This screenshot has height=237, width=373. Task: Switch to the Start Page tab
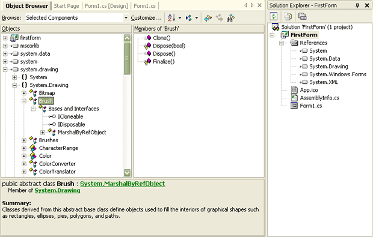click(66, 6)
